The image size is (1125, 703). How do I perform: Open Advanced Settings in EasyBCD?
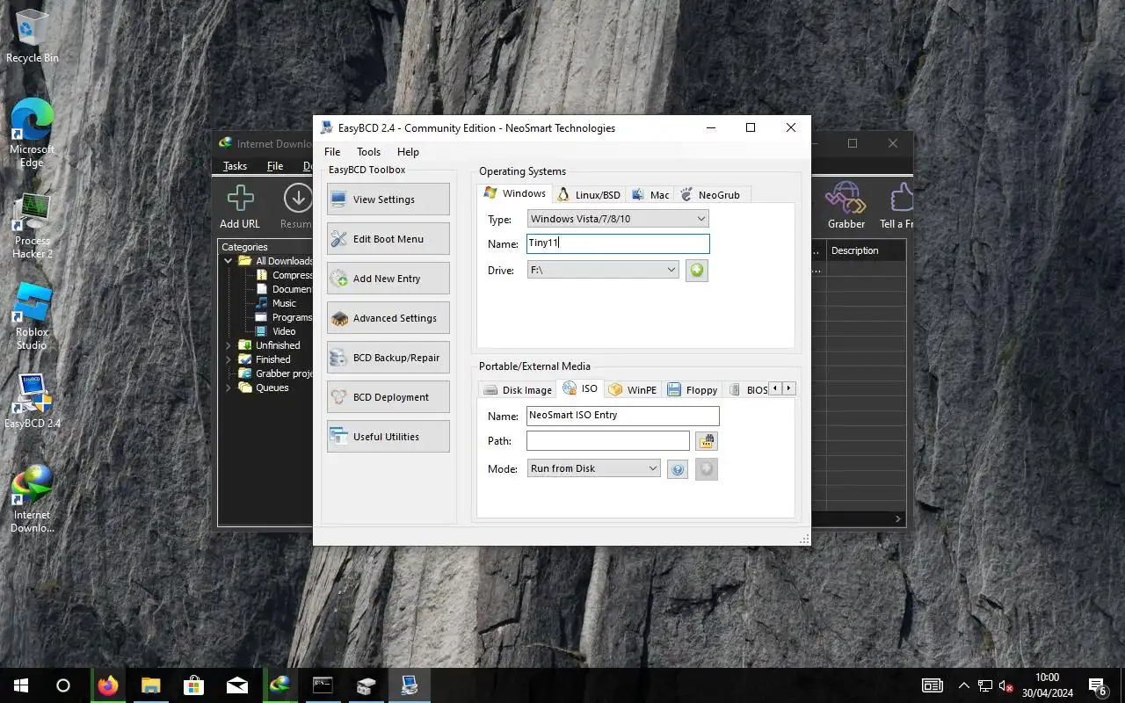pyautogui.click(x=388, y=318)
